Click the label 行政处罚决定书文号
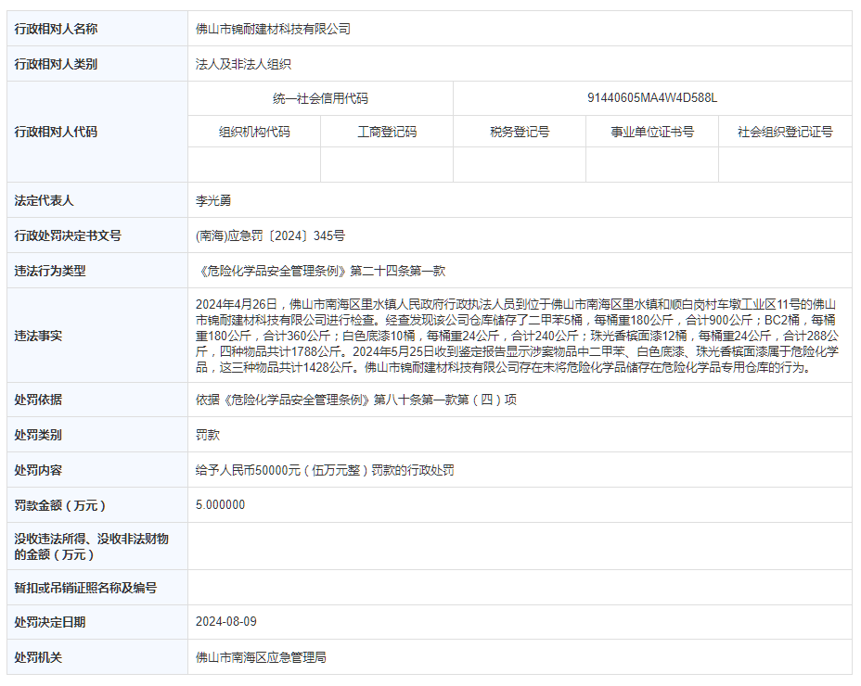 68,236
